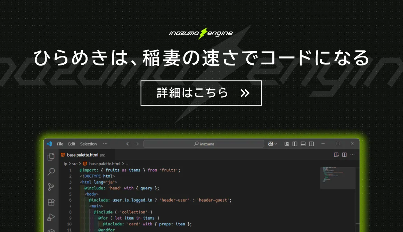Image resolution: width=403 pixels, height=232 pixels.
Task: Open the File menu
Action: click(60, 144)
